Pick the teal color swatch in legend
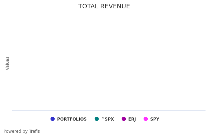The height and width of the screenshot is (139, 209). (x=97, y=119)
